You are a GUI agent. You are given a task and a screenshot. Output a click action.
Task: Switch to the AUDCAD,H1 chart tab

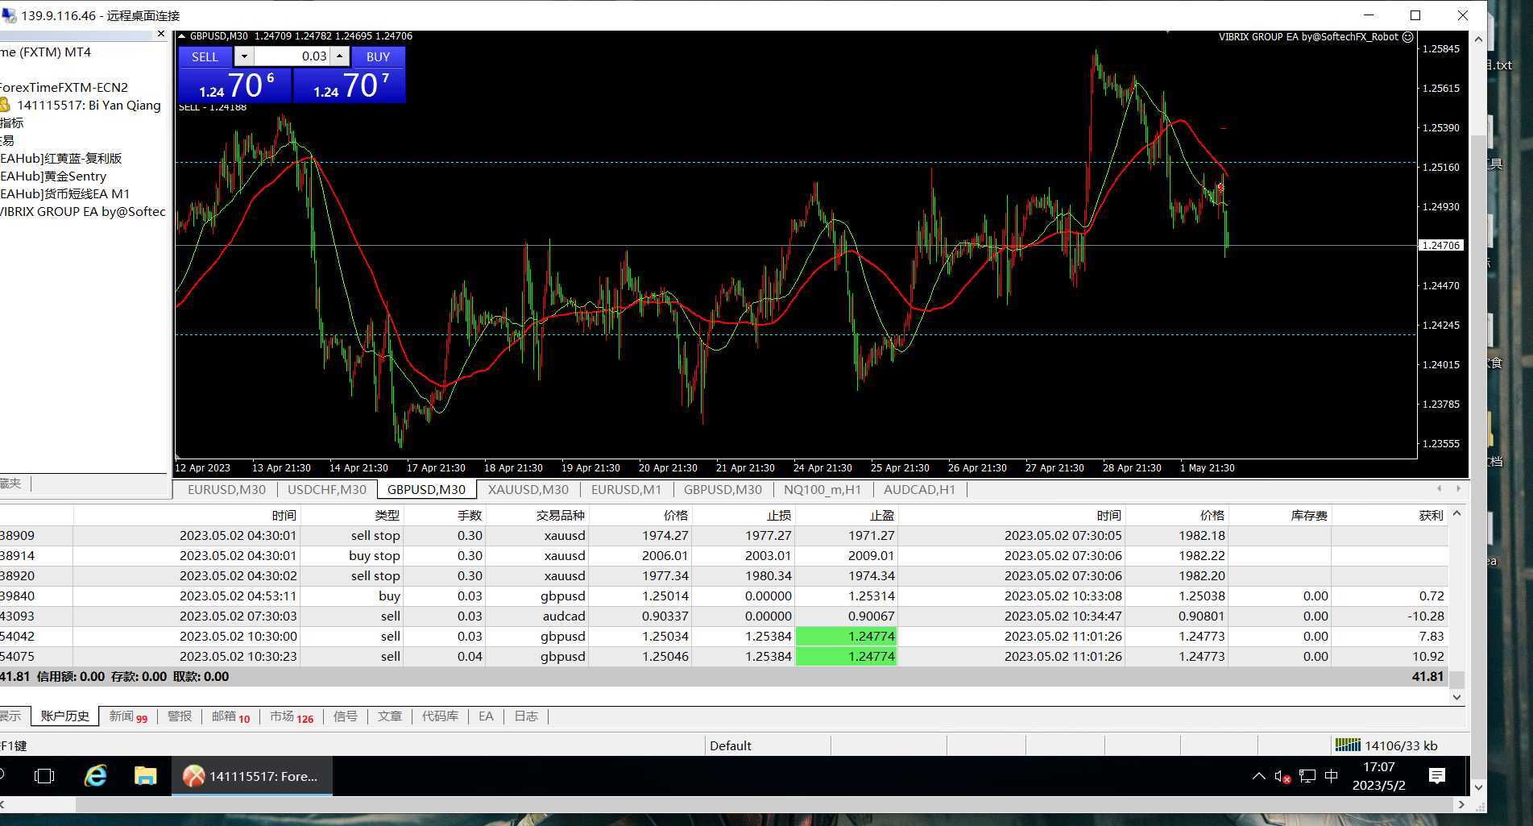point(919,489)
